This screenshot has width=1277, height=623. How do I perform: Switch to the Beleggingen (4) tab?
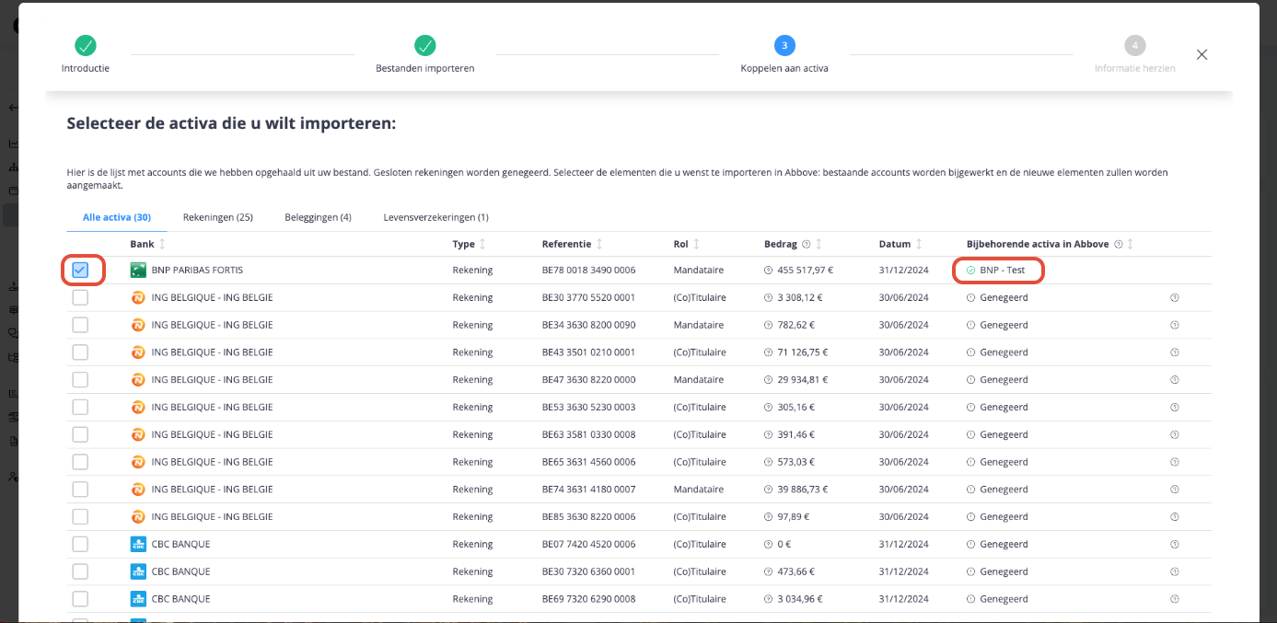pos(318,217)
